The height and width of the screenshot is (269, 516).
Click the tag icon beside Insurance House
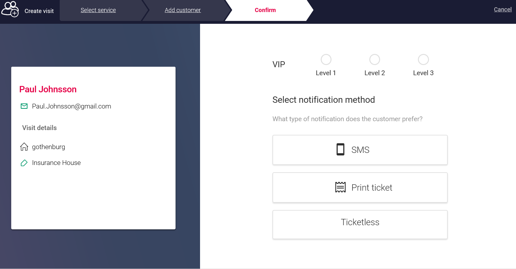coord(24,163)
